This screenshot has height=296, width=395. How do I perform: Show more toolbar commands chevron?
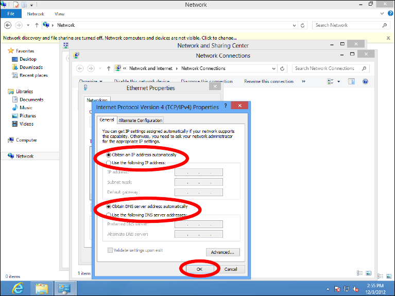[303, 81]
